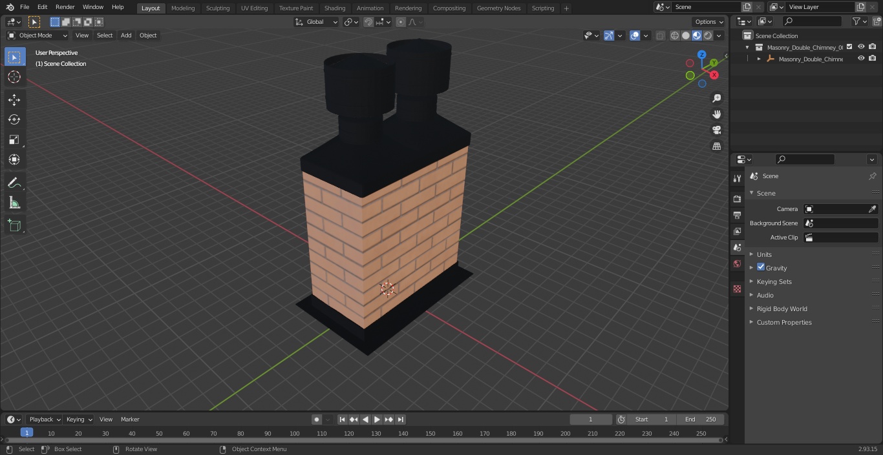Toggle the Gravity checkbox
The image size is (883, 455).
coord(761,267)
